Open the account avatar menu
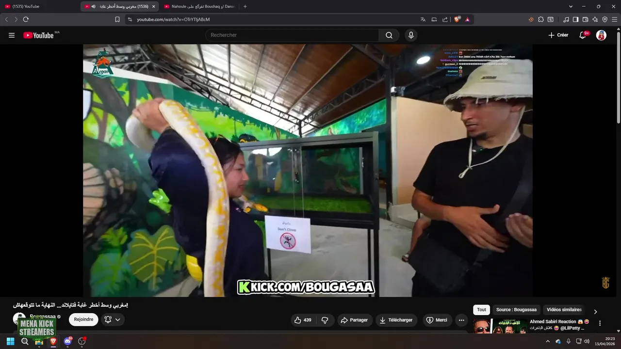Image resolution: width=621 pixels, height=349 pixels. [x=601, y=35]
